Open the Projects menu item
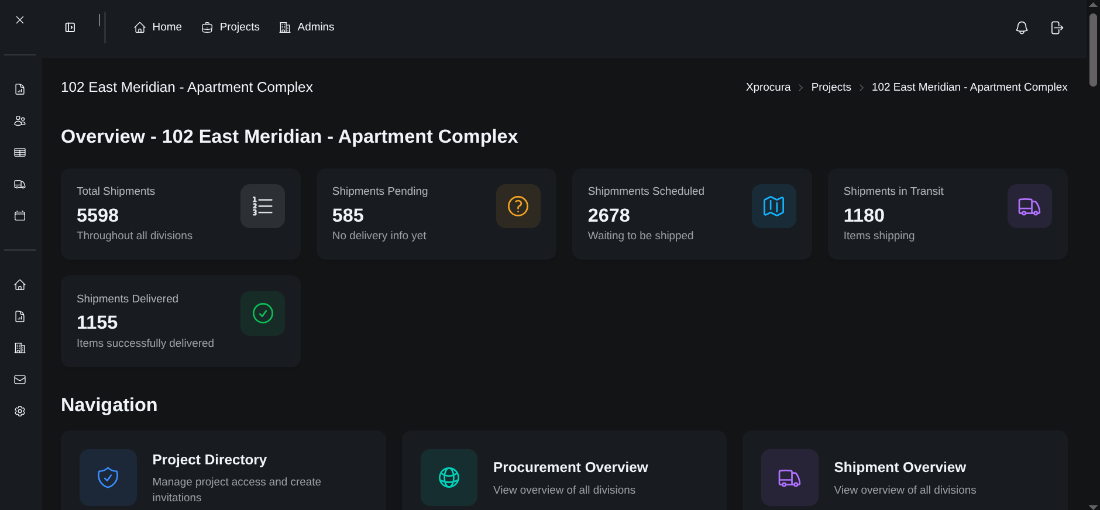The width and height of the screenshot is (1100, 510). coord(231,27)
